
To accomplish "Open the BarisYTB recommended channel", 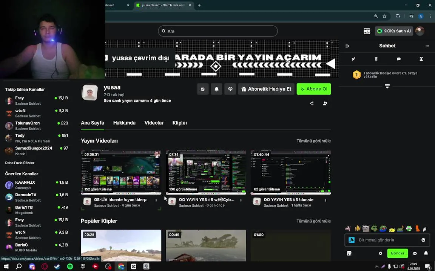I will 37,210.
